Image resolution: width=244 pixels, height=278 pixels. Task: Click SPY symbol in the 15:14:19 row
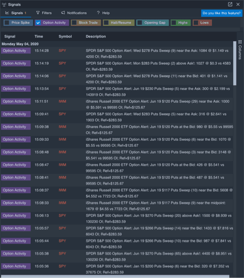62,64
